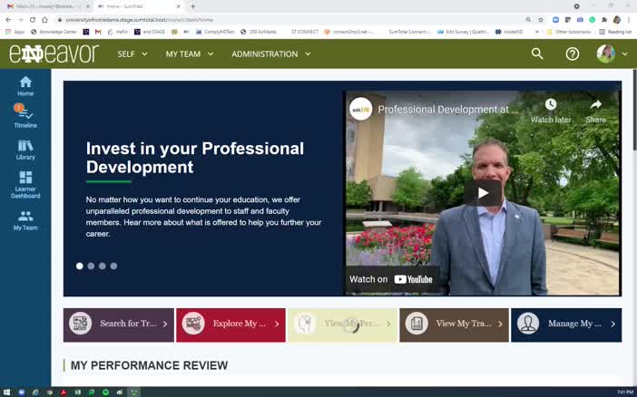Screen dimensions: 637x397
Task: Play the Professional Development video
Action: coord(483,192)
